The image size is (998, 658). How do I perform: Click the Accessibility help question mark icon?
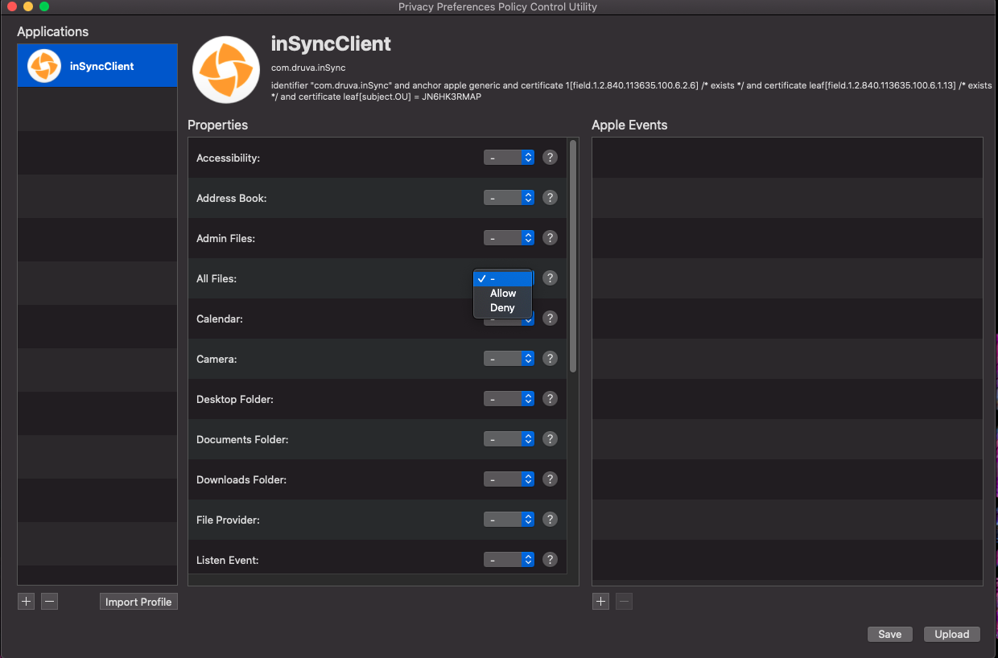[x=550, y=158]
